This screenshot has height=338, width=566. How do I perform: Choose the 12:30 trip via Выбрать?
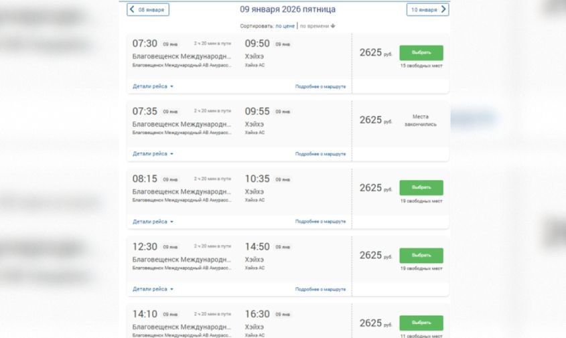coord(421,255)
